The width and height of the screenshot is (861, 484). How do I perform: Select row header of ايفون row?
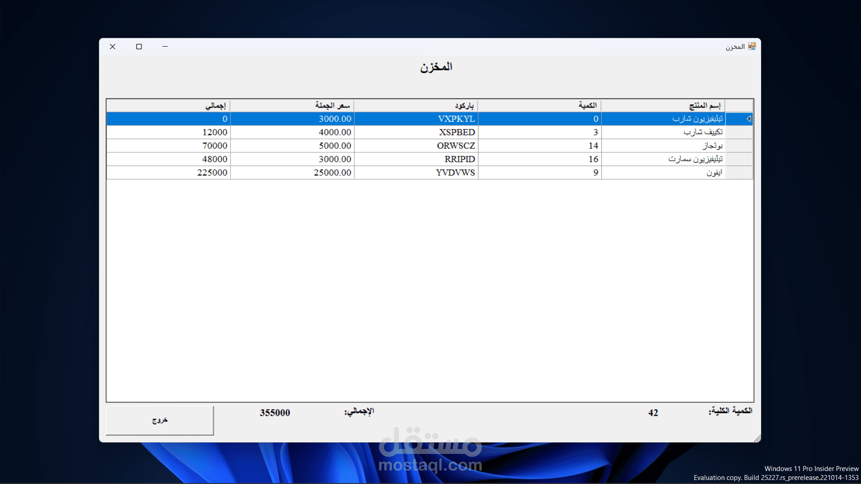tap(739, 173)
